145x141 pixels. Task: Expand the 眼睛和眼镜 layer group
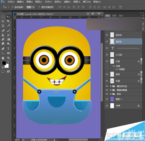coord(111,90)
